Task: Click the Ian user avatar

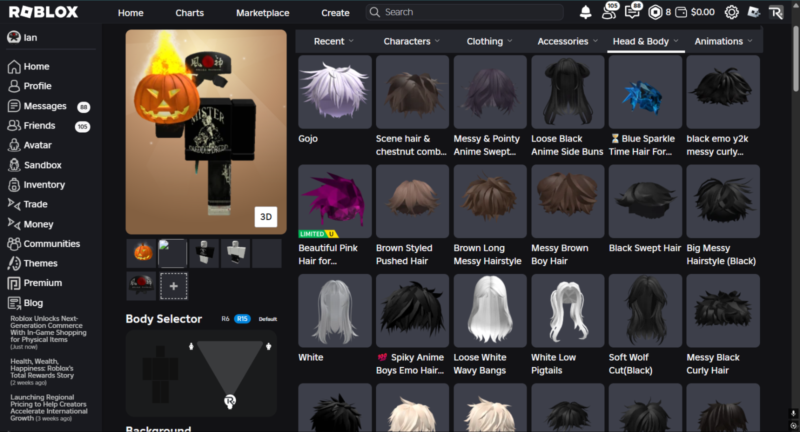Action: [14, 37]
